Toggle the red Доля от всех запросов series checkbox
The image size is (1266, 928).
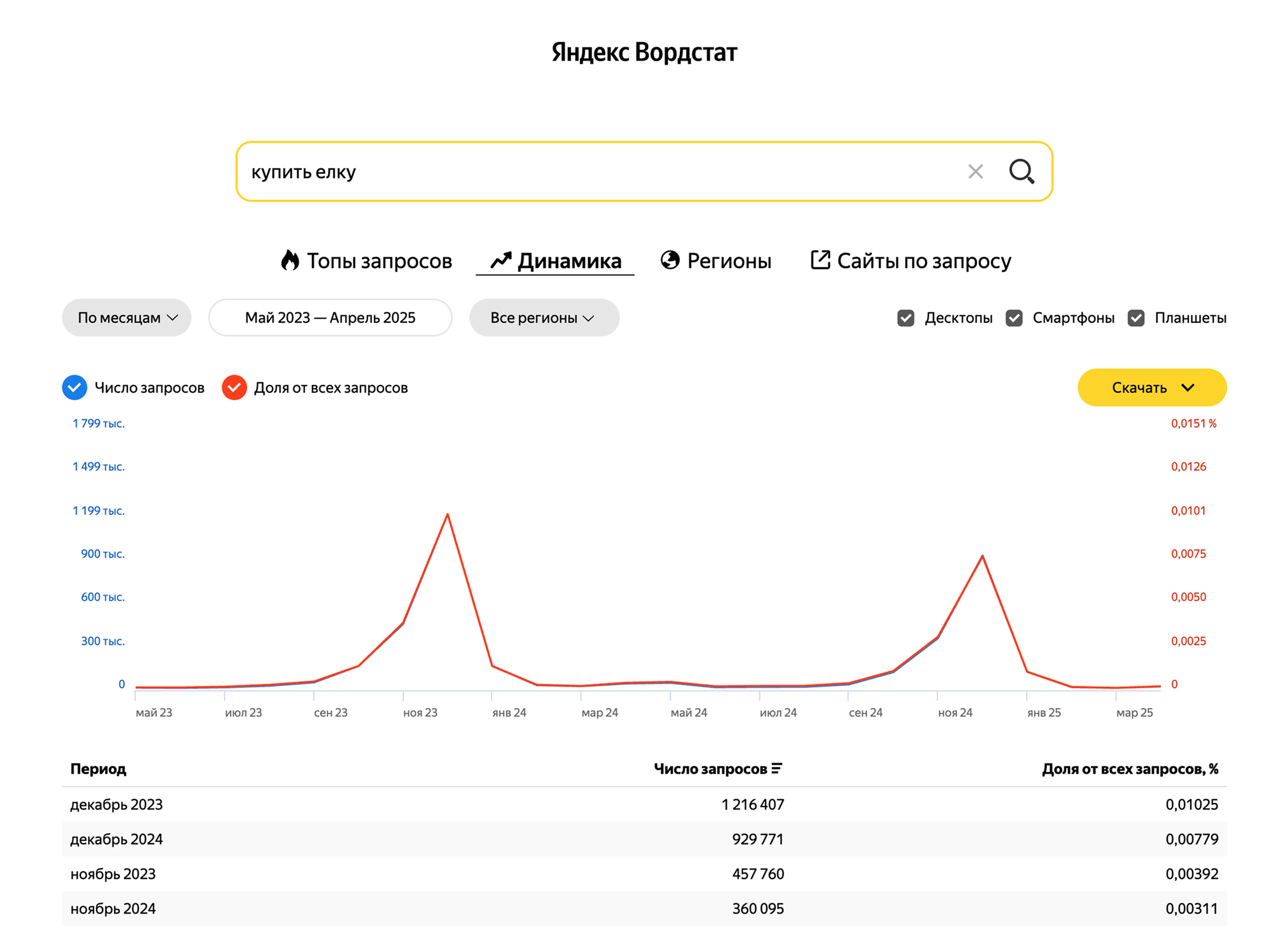(x=234, y=387)
